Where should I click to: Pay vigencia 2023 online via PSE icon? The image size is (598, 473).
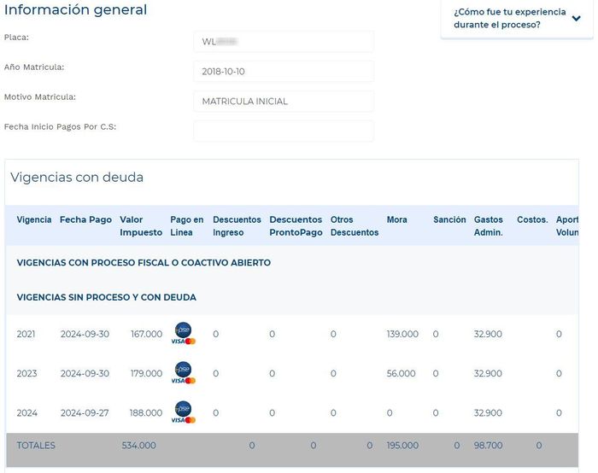pyautogui.click(x=183, y=373)
